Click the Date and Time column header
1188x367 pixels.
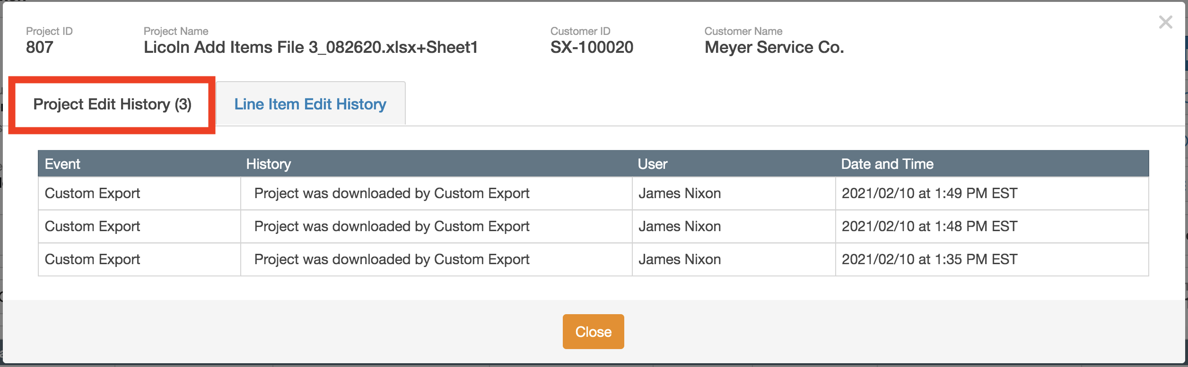[887, 164]
